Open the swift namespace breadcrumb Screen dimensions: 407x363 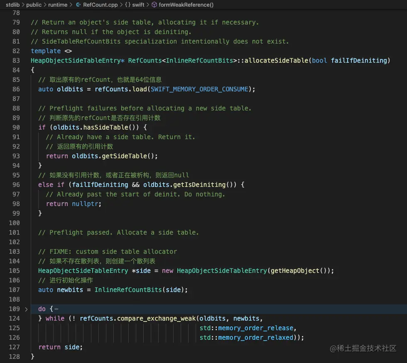click(138, 5)
